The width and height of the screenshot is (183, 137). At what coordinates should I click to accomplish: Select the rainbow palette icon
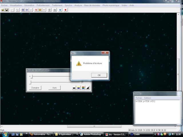(83, 88)
